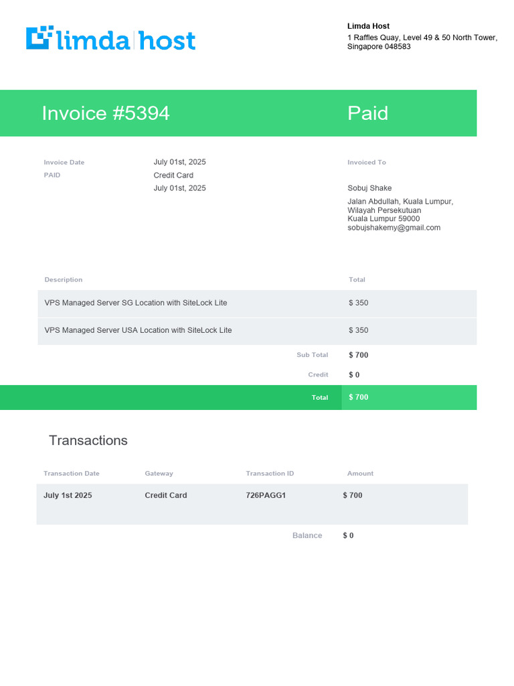Click the 'Transaction ID' column header
The height and width of the screenshot is (686, 514).
(x=270, y=474)
